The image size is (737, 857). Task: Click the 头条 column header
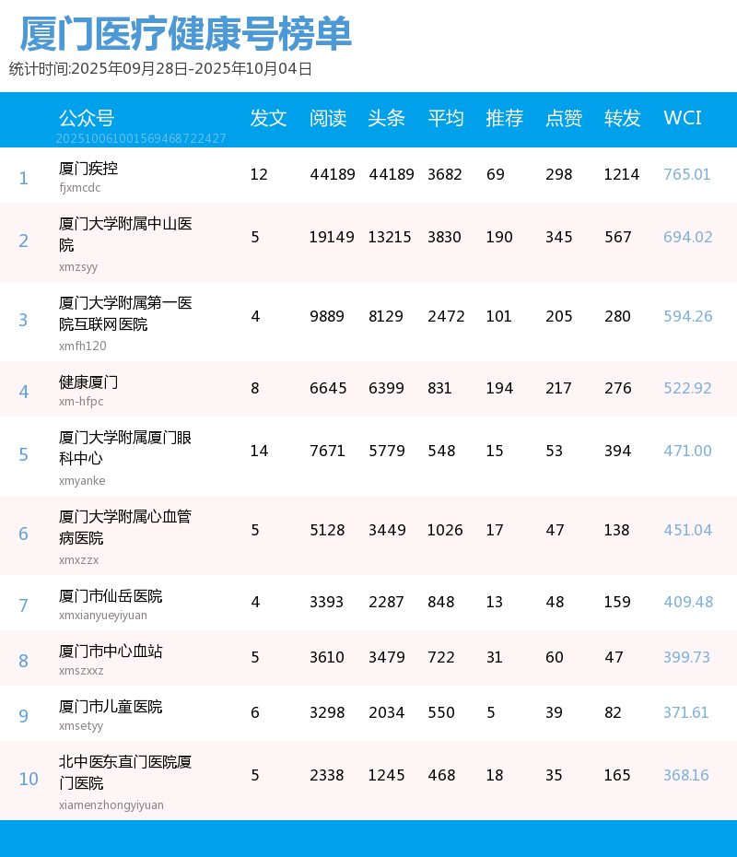point(386,118)
